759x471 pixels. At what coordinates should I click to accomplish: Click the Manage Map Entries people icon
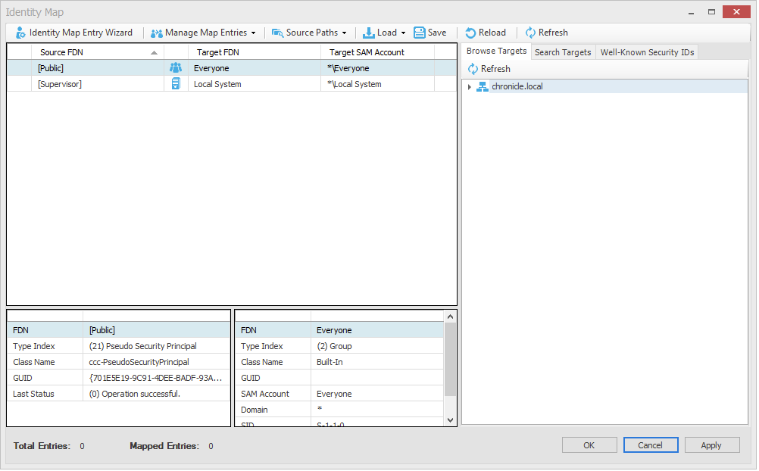pyautogui.click(x=156, y=33)
